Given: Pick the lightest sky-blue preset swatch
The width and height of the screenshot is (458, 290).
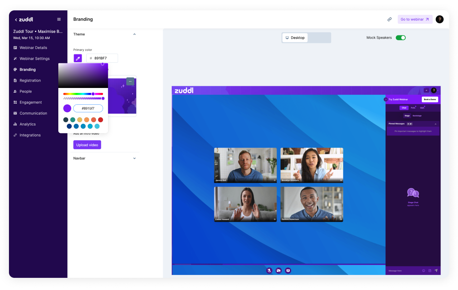Looking at the screenshot, I should (97, 126).
